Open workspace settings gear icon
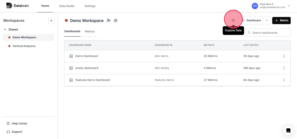 (116, 20)
